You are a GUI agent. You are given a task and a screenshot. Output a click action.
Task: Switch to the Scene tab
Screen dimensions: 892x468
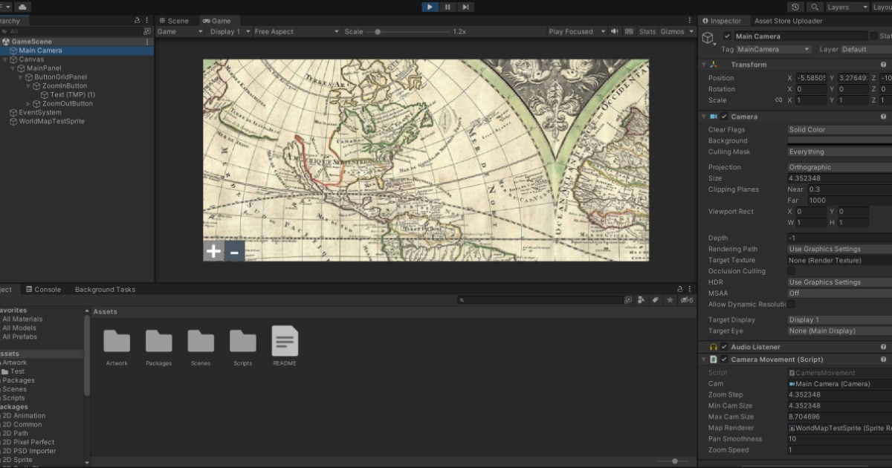click(x=176, y=20)
